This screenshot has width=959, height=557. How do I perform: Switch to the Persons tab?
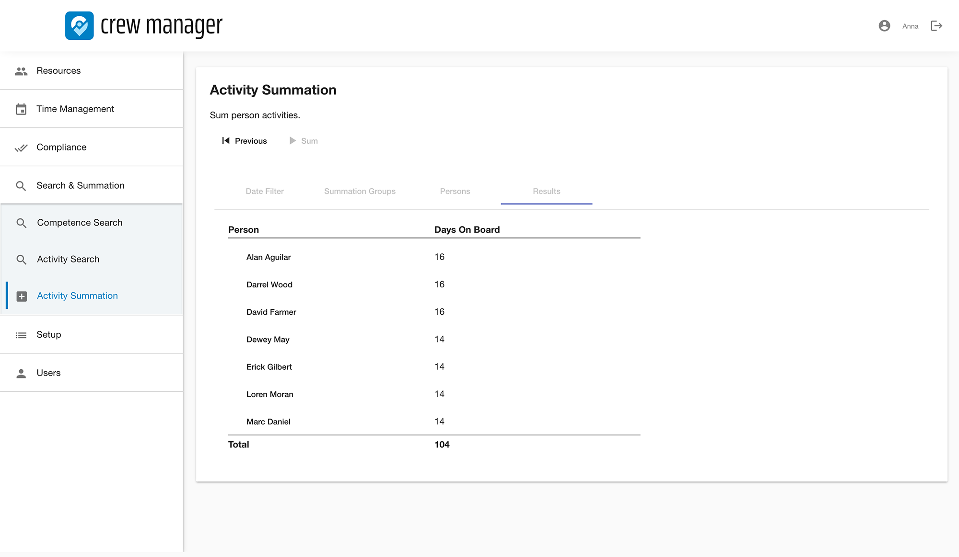tap(455, 191)
